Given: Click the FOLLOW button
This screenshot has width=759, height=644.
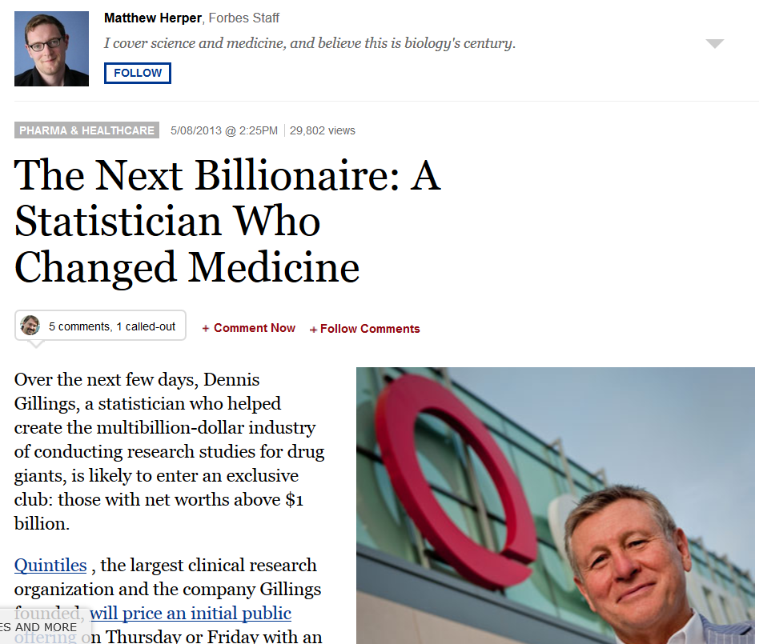Looking at the screenshot, I should [x=138, y=73].
